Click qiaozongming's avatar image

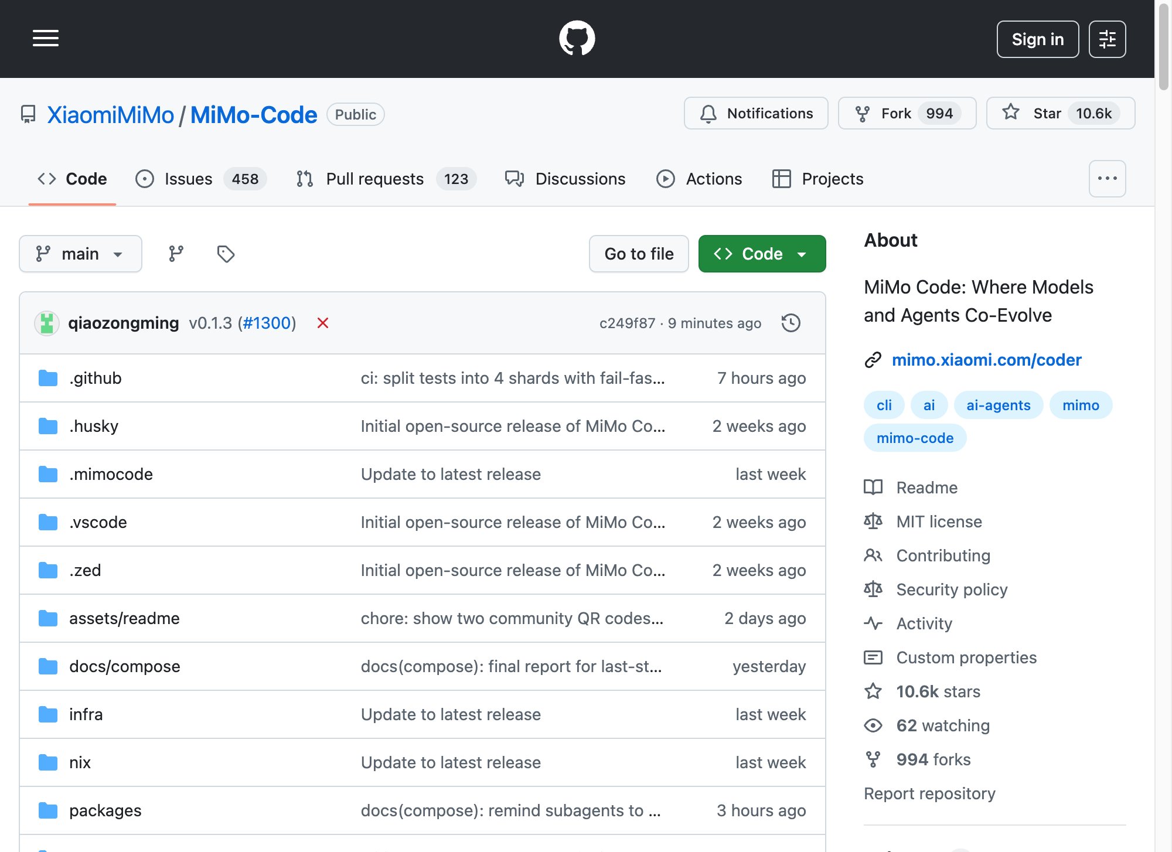[47, 323]
